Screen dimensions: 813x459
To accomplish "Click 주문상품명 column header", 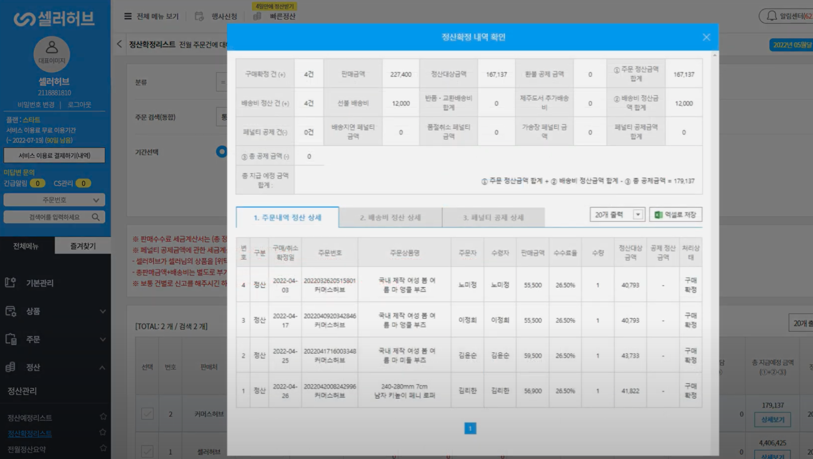I will coord(404,253).
